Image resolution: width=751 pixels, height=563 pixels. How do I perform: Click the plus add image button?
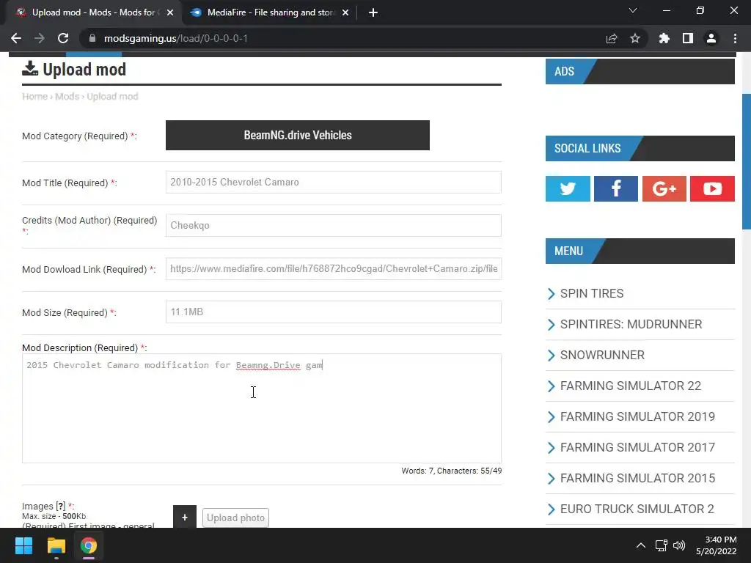pos(185,517)
